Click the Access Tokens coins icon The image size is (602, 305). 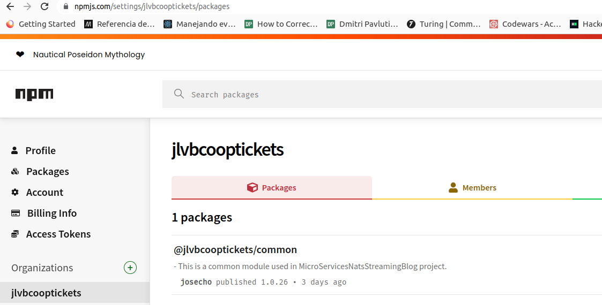(15, 234)
